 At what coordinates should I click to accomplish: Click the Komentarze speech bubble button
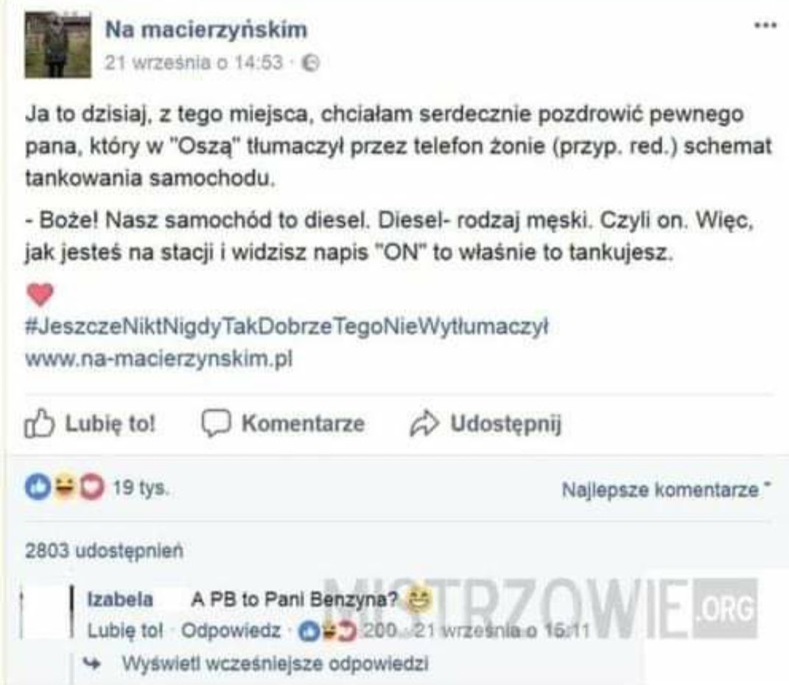click(284, 423)
